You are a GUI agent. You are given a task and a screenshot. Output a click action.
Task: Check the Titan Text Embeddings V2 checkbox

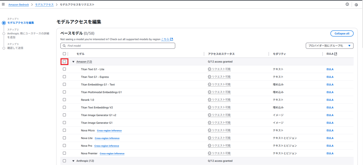pyautogui.click(x=64, y=107)
